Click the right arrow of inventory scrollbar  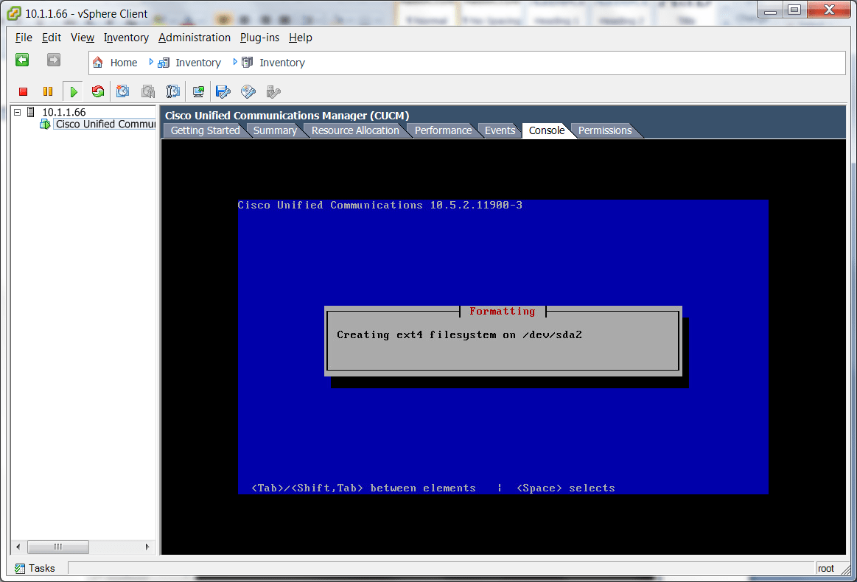(147, 547)
